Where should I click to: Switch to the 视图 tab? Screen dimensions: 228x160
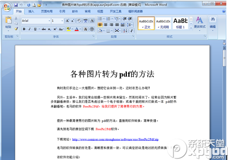[x=100, y=11]
